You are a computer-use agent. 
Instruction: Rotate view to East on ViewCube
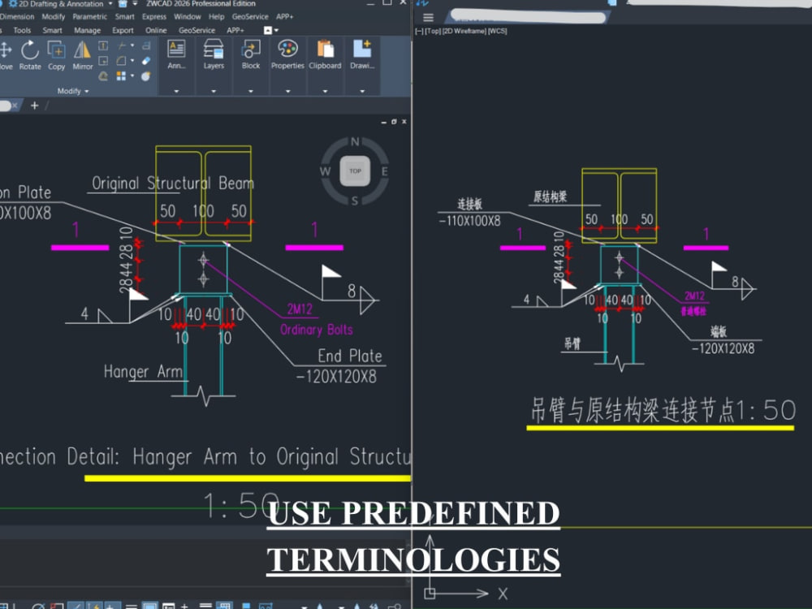[384, 171]
